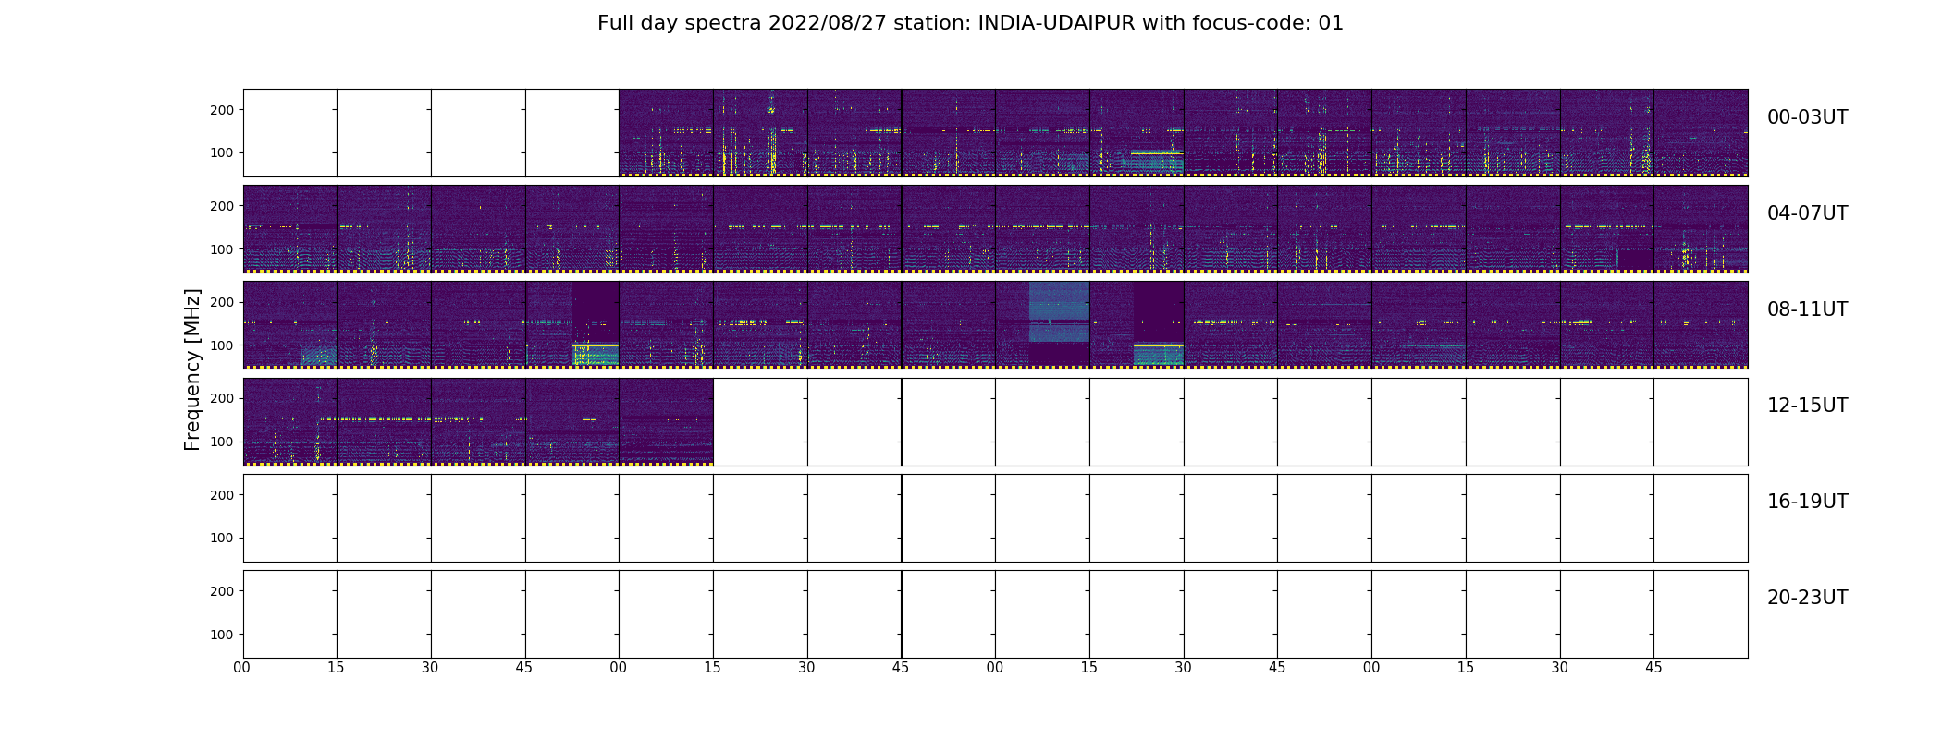The image size is (1942, 739).
Task: Click the last 45 time tick on bottom axis
Action: point(1653,668)
